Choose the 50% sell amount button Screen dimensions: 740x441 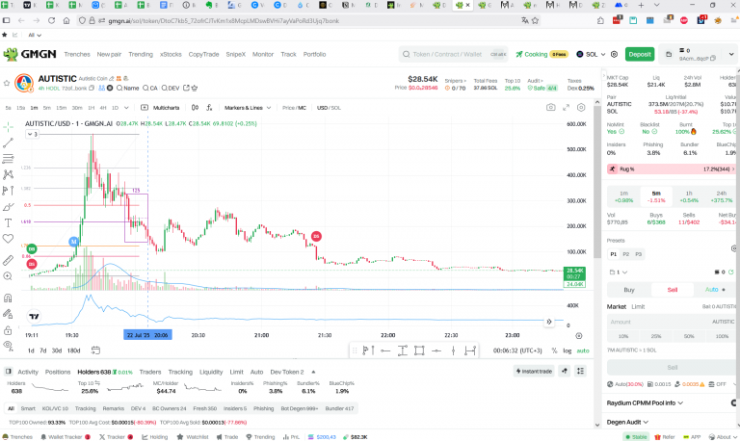tap(689, 336)
